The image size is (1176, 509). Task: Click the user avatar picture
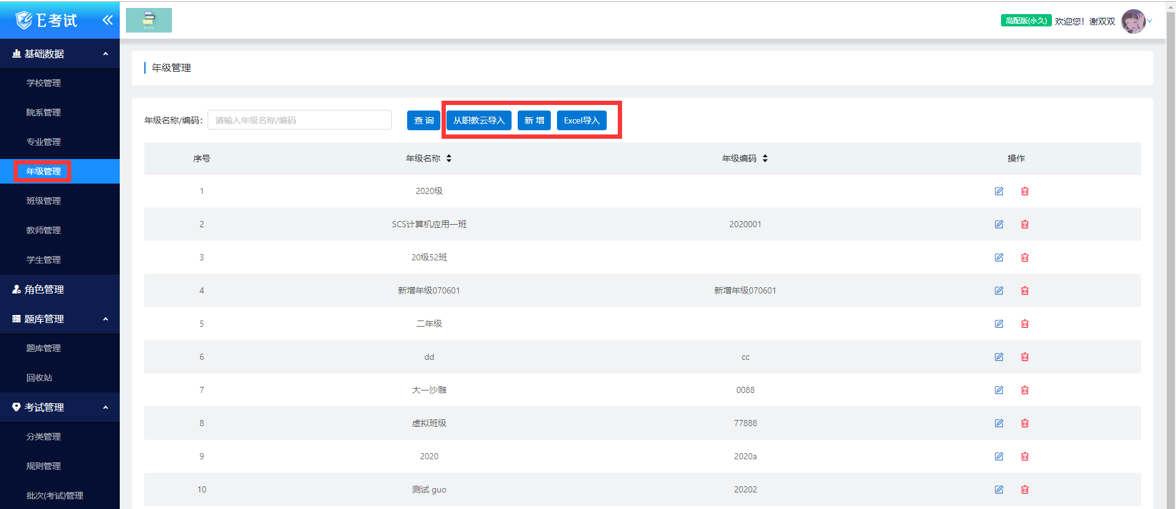(1133, 21)
